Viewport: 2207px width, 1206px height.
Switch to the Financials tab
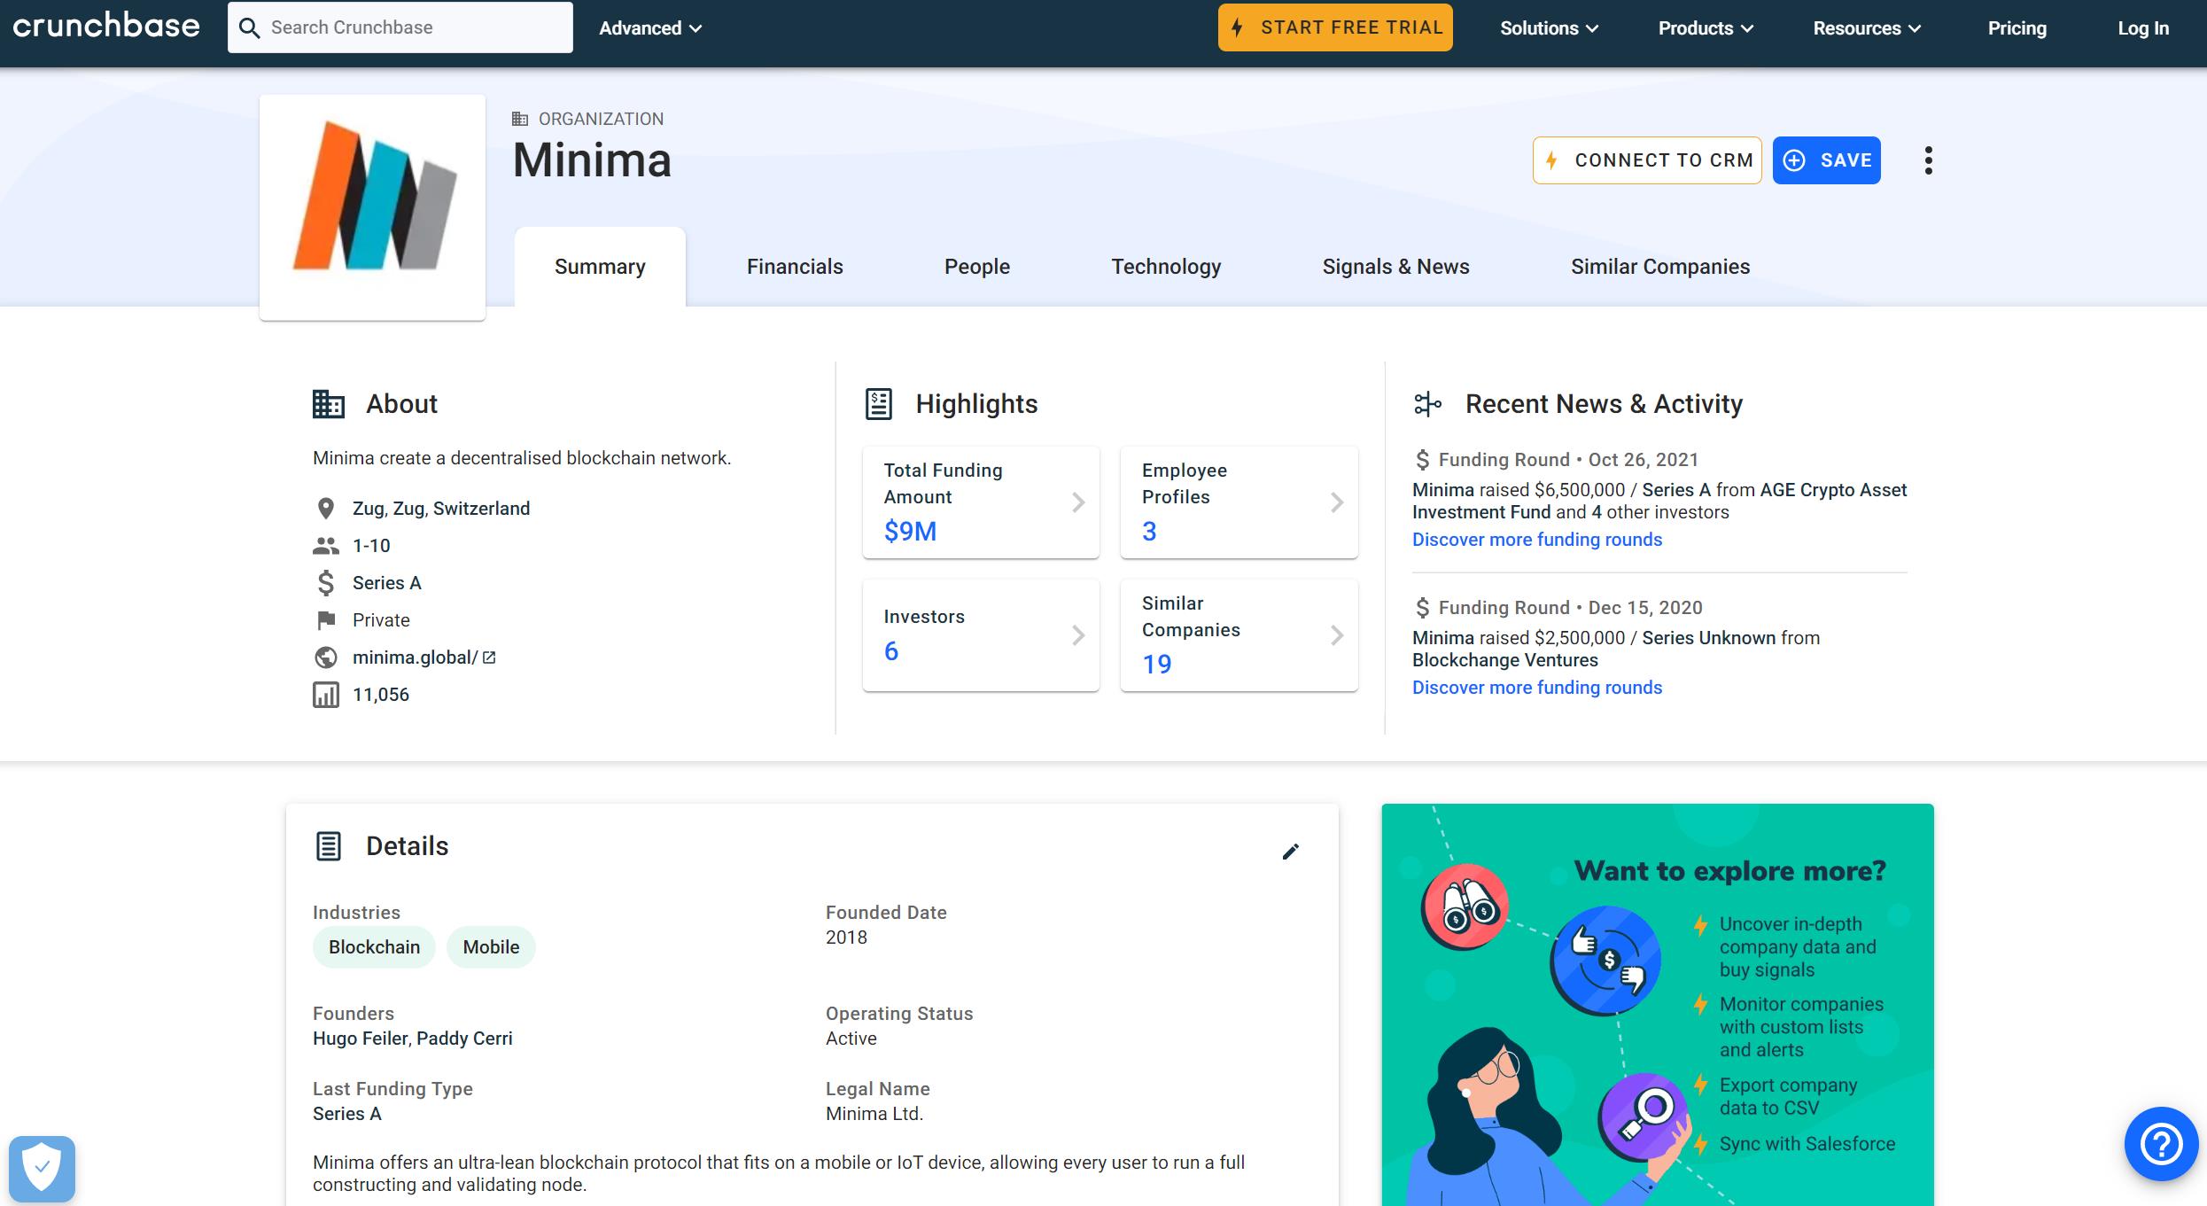(795, 267)
